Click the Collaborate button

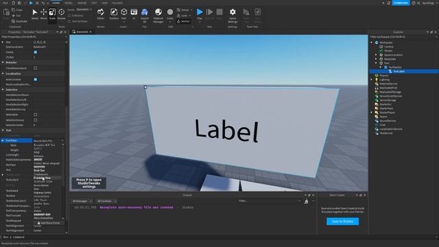pyautogui.click(x=401, y=3)
